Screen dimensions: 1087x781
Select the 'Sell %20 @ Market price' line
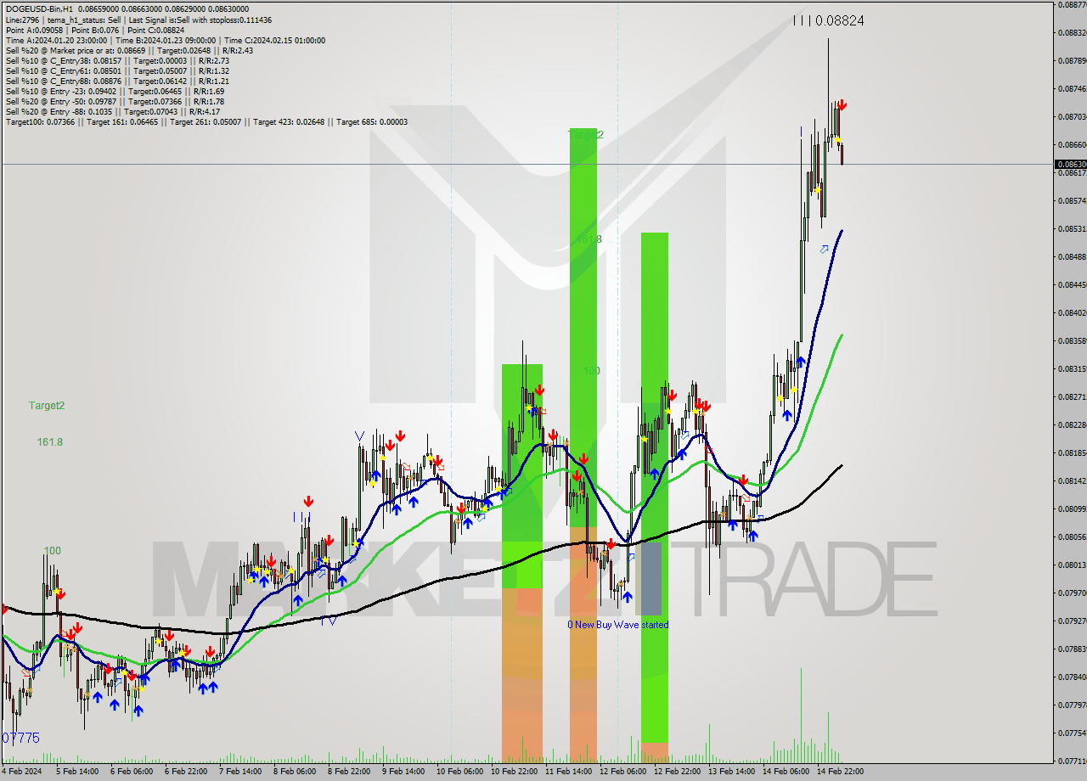tap(129, 50)
